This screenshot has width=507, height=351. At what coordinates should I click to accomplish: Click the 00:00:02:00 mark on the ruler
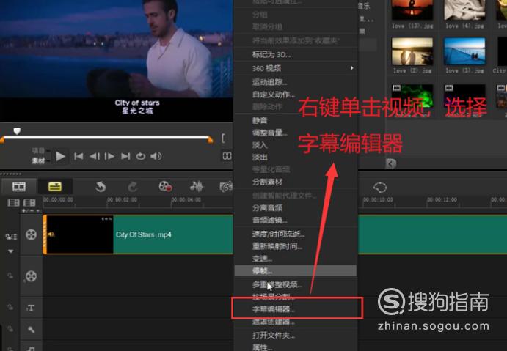tap(123, 200)
